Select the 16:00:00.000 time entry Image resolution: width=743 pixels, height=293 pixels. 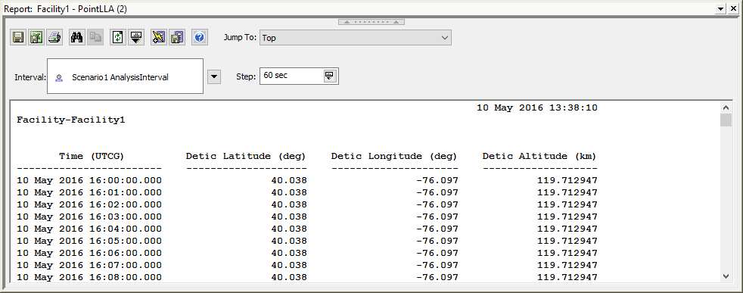pos(89,181)
